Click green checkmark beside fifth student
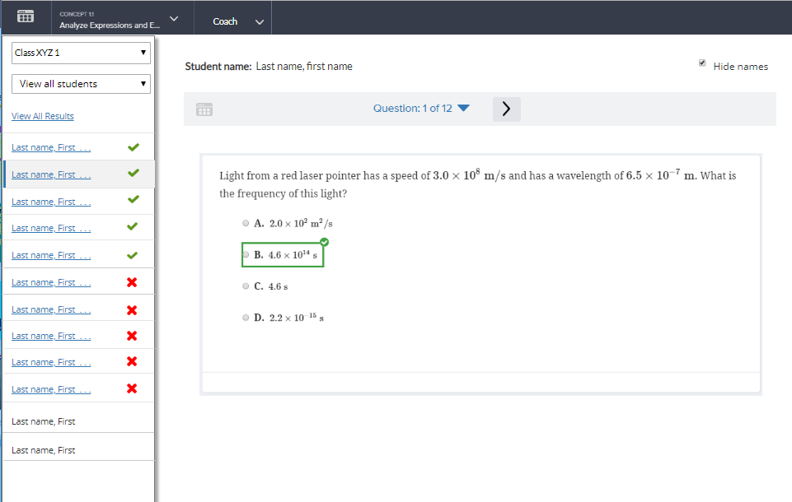792x502 pixels. pyautogui.click(x=133, y=255)
